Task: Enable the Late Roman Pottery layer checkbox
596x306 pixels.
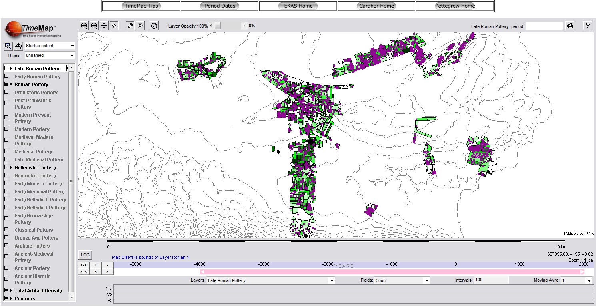Action: (x=6, y=68)
